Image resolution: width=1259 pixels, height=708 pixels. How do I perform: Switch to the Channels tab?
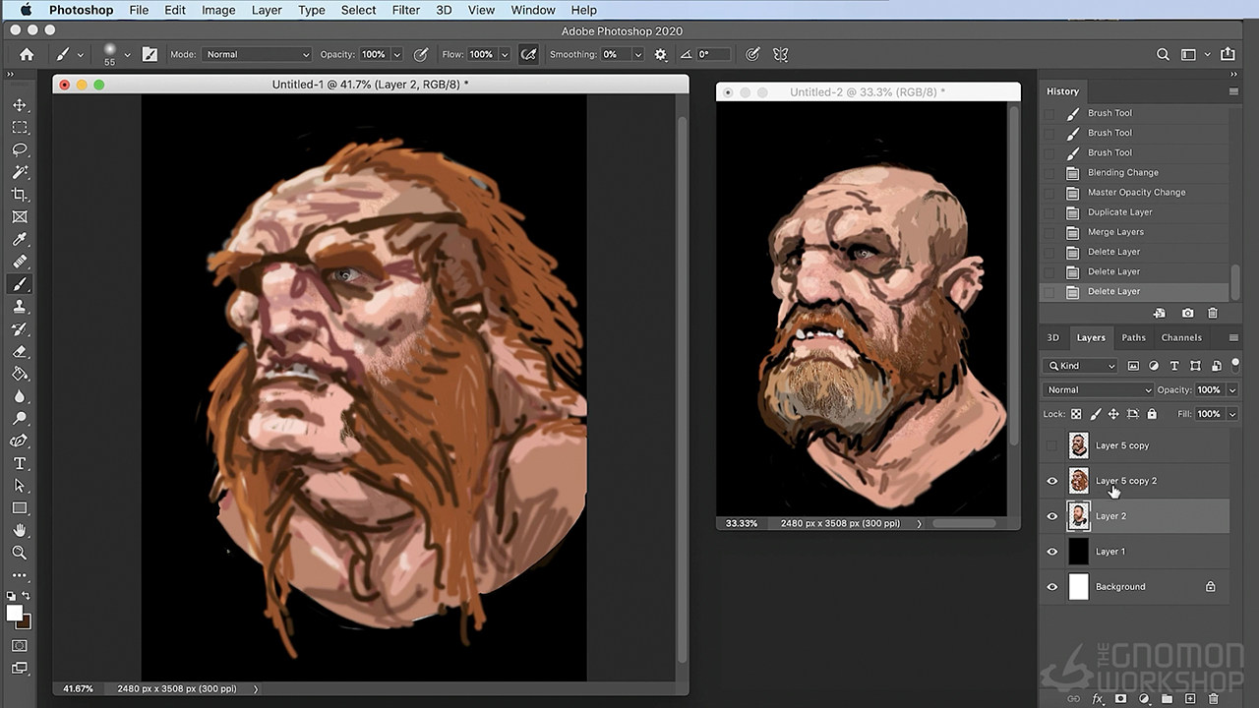[1180, 337]
